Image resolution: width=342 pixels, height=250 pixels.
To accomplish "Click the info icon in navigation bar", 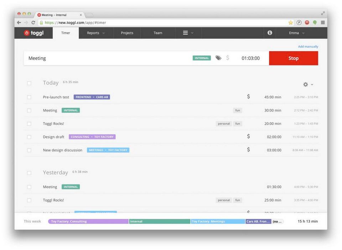I will pyautogui.click(x=270, y=33).
